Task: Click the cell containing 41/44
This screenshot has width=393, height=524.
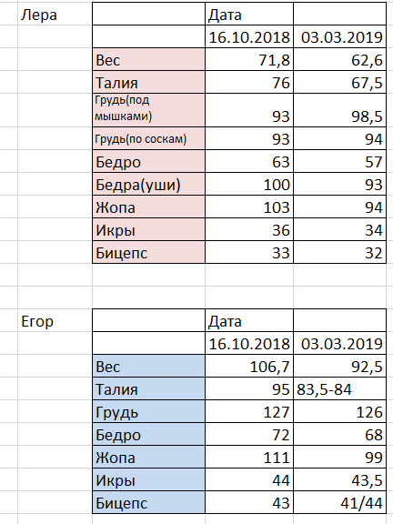Action: click(339, 502)
